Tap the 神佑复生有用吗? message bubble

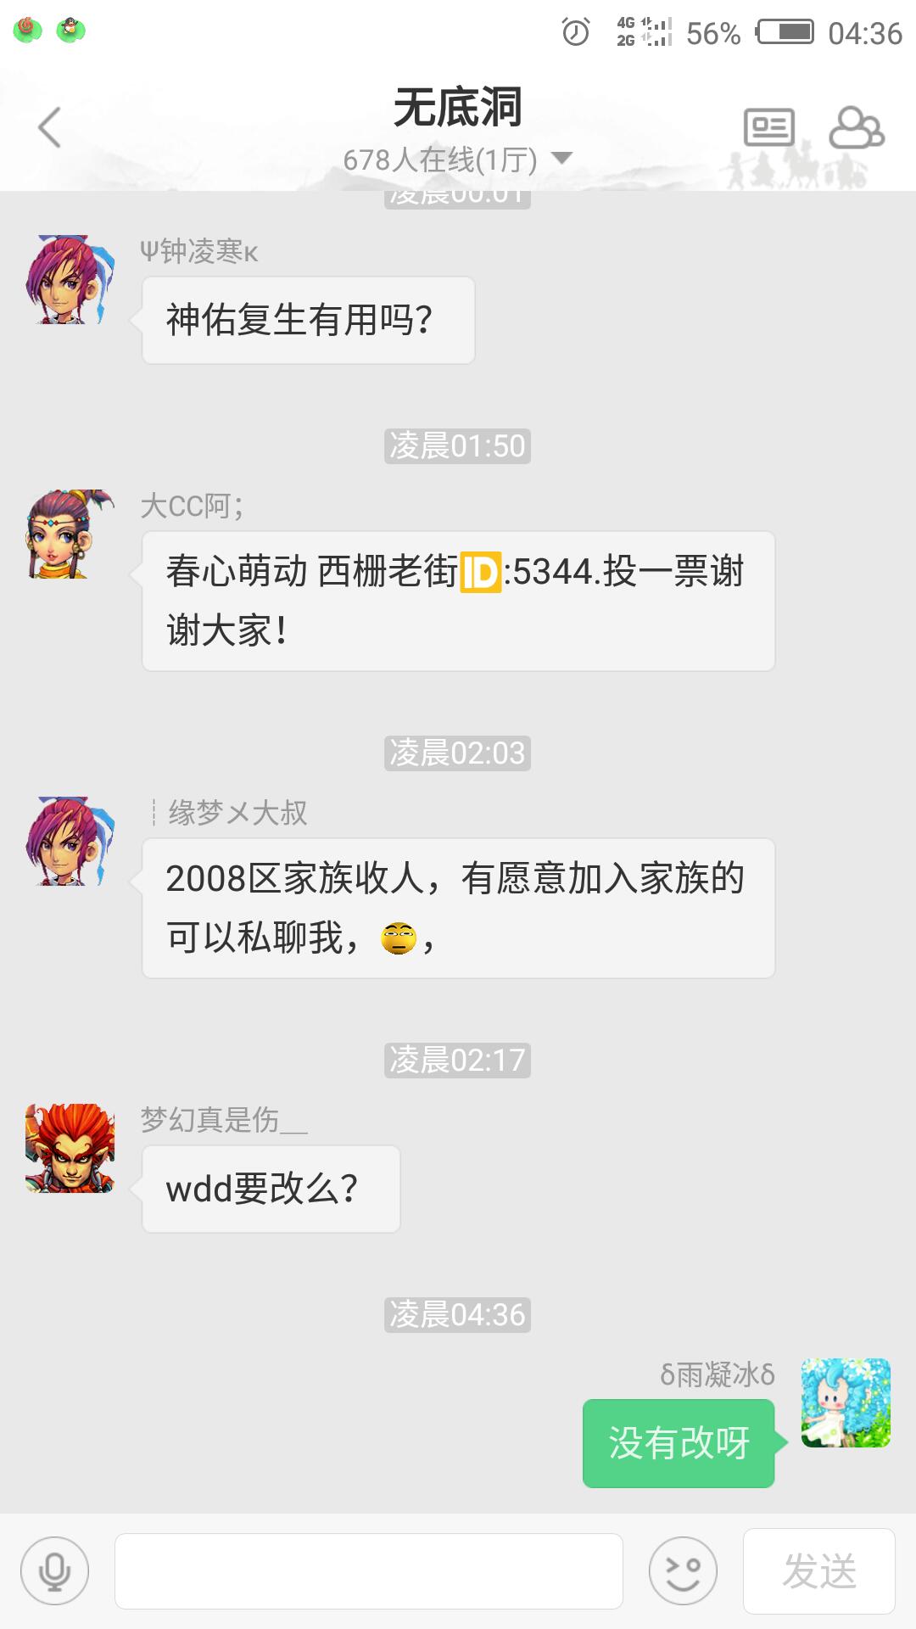pos(308,320)
